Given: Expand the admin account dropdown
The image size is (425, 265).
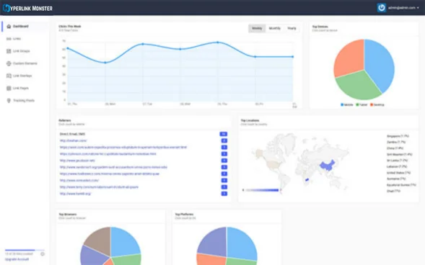Looking at the screenshot, I should (403, 8).
